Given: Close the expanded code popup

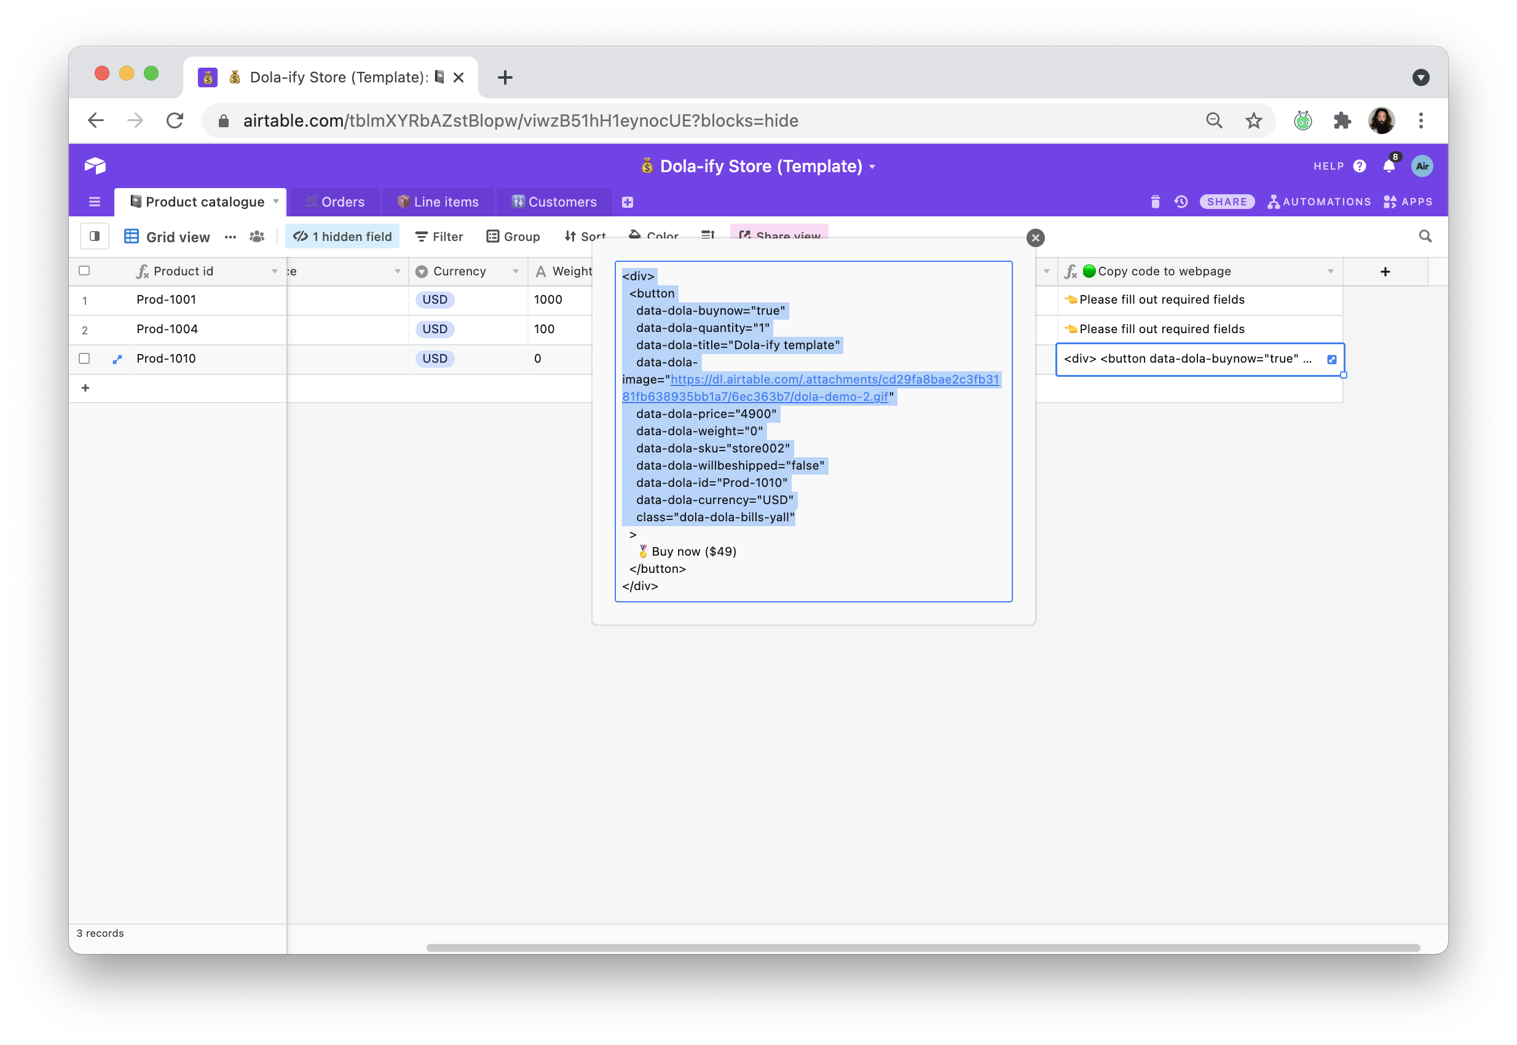Looking at the screenshot, I should 1035,238.
